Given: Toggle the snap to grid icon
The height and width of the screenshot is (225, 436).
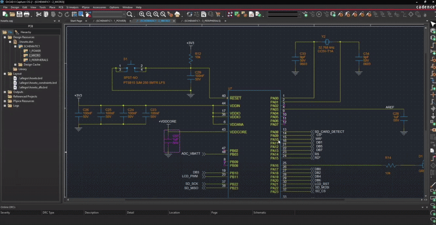Looking at the screenshot, I should click(x=74, y=14).
